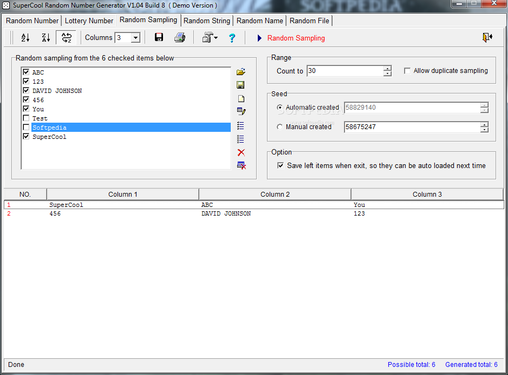Increase Count to value with up arrow
Screen dimensions: 508x375
tap(387, 68)
